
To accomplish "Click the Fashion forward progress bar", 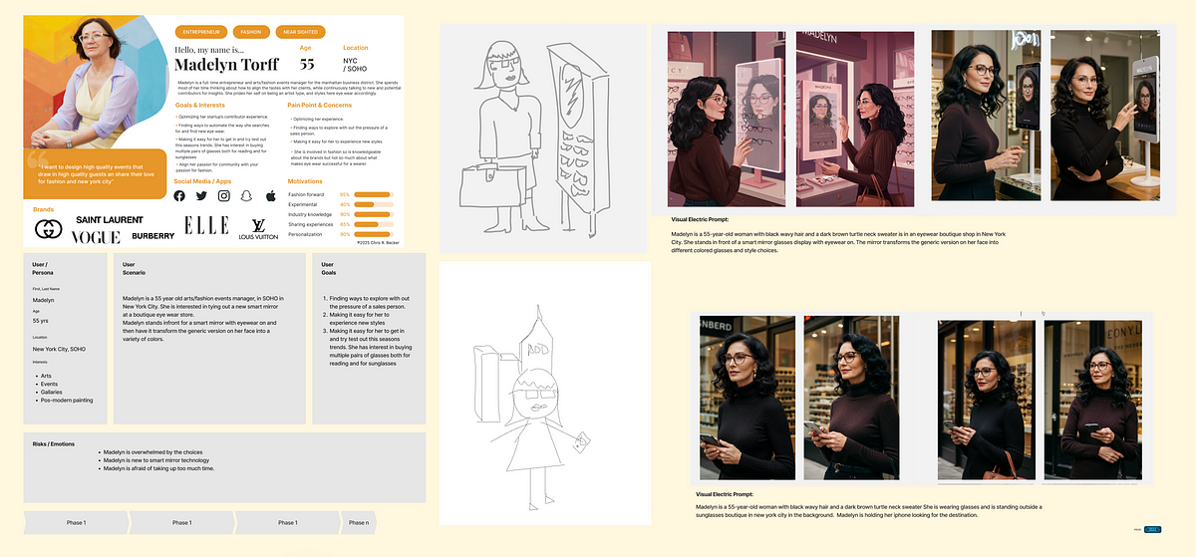I will tap(372, 193).
